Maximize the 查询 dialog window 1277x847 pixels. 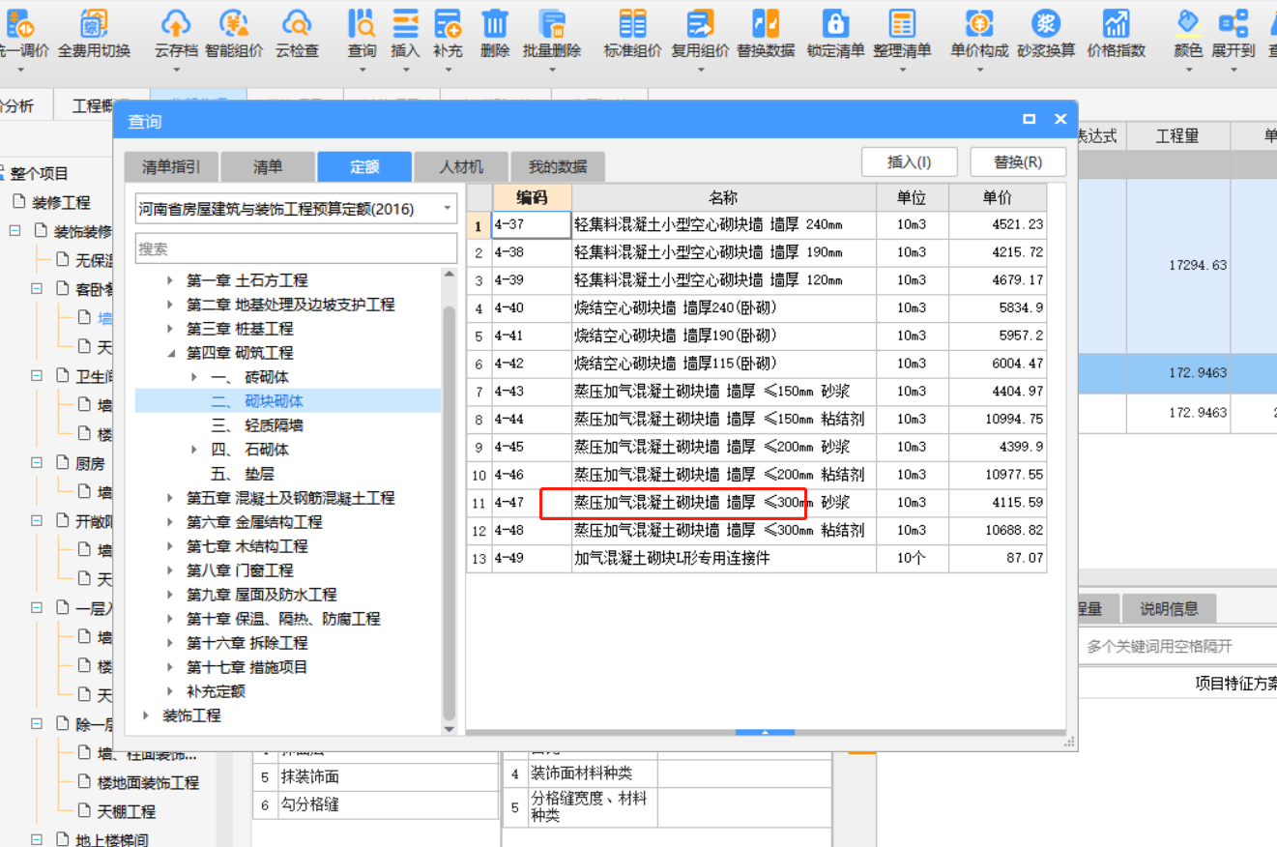coord(1030,119)
